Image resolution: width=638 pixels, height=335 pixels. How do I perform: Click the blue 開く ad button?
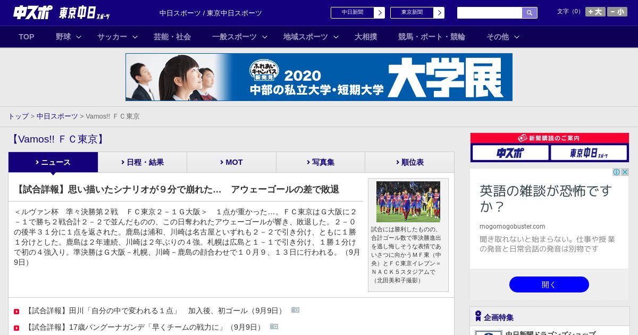click(549, 284)
